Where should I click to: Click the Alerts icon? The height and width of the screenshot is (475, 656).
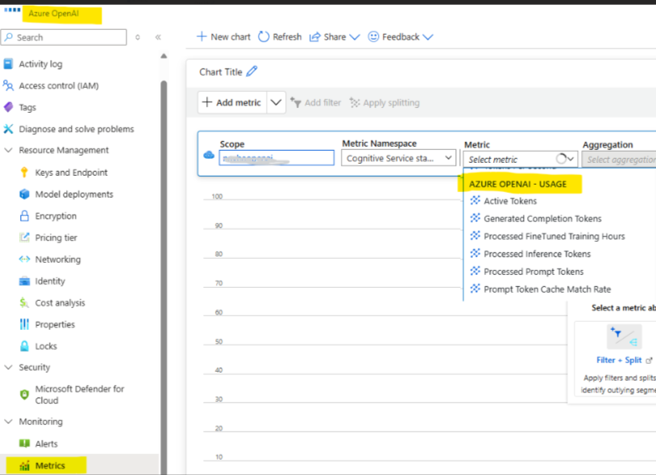coord(24,444)
